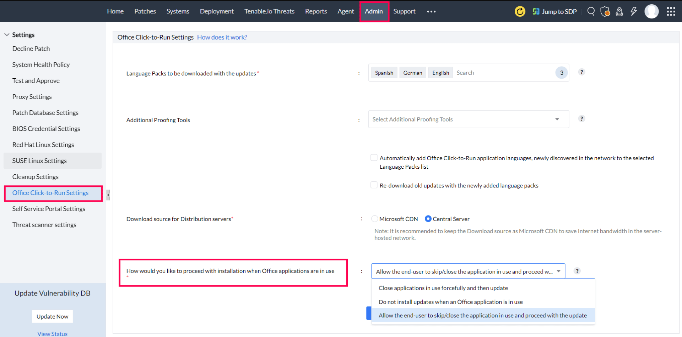Open Cleanup Settings in sidebar
682x337 pixels.
coord(35,176)
